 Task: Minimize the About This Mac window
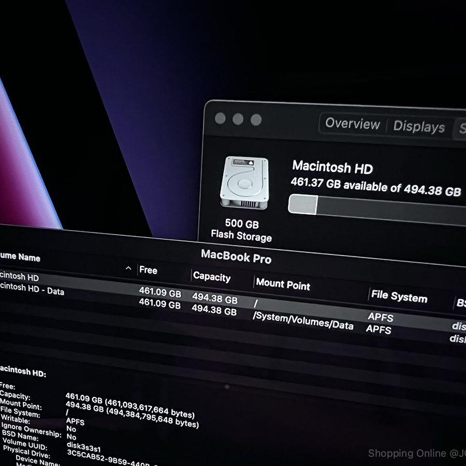pos(238,119)
